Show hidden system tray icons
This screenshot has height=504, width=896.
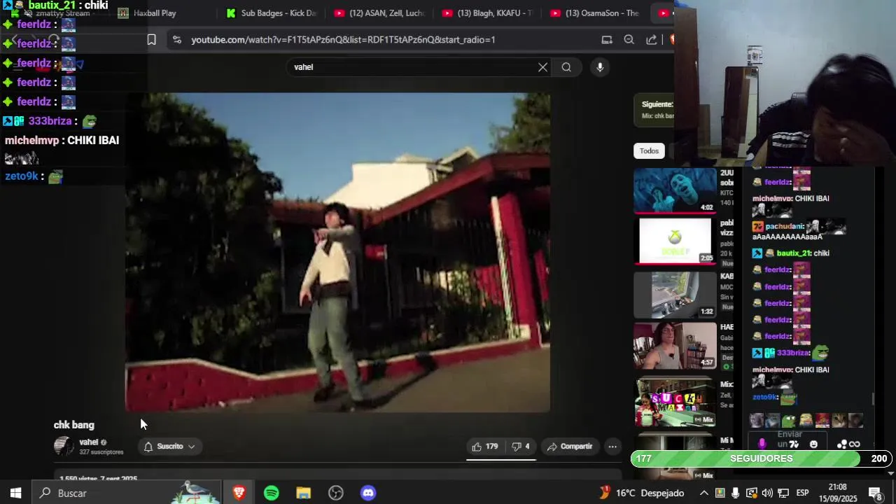(x=703, y=493)
